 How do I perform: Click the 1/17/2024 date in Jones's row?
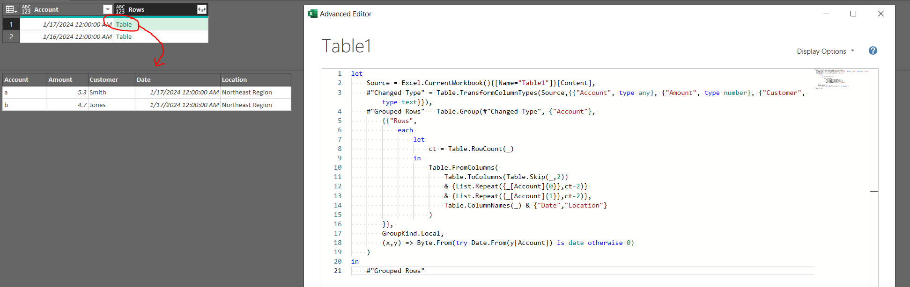coord(178,105)
